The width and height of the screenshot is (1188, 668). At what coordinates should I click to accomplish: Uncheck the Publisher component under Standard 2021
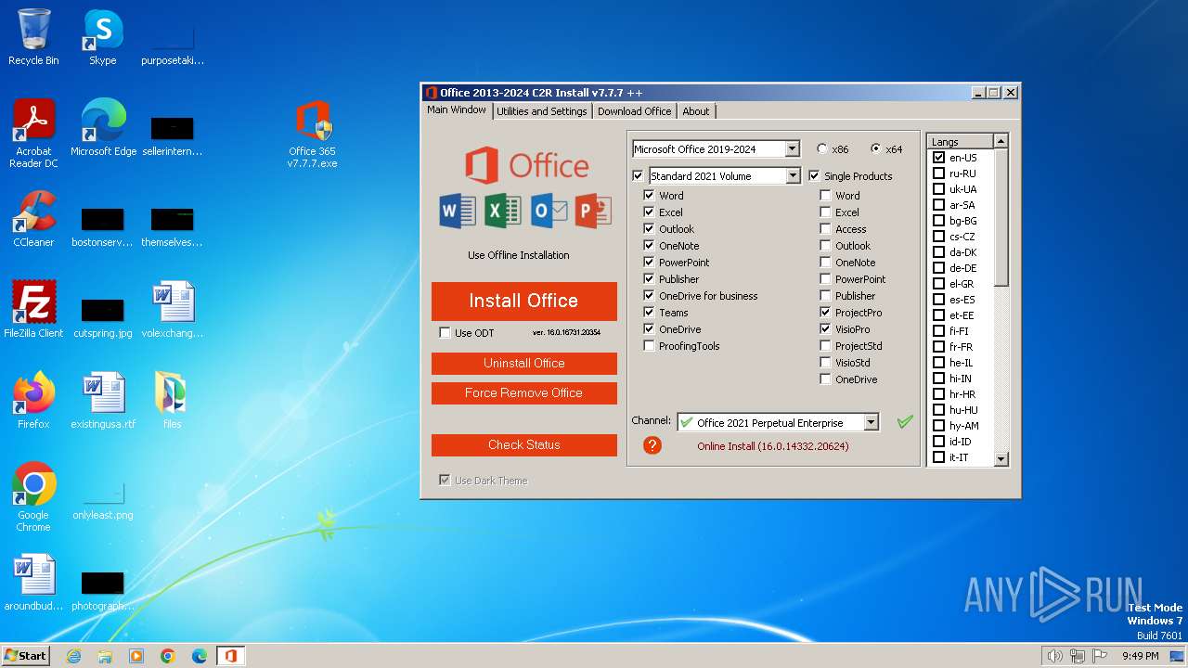click(650, 279)
